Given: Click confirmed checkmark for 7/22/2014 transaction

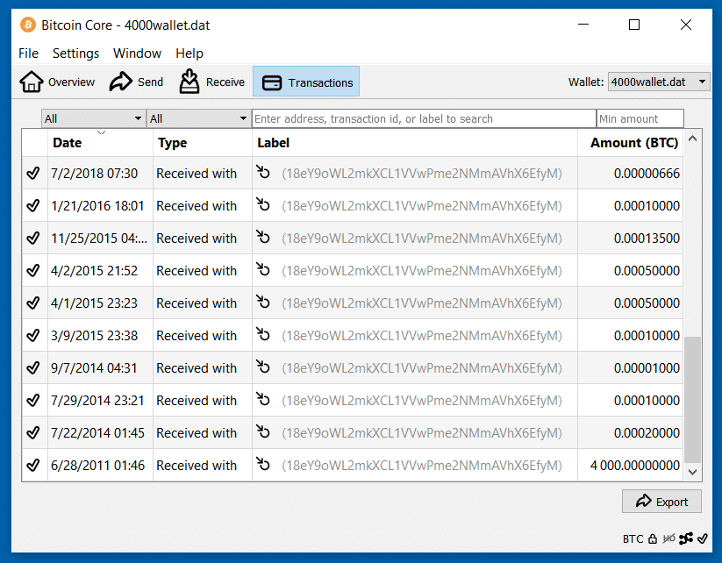Looking at the screenshot, I should click(33, 433).
